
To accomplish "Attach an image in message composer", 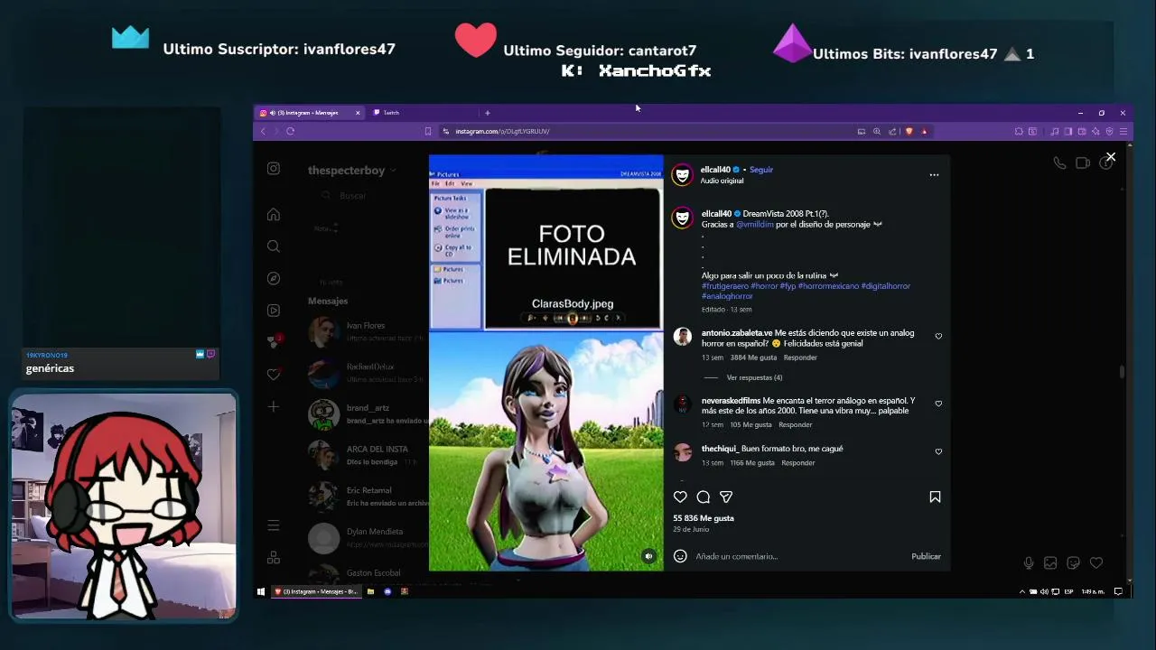I will [x=1050, y=563].
